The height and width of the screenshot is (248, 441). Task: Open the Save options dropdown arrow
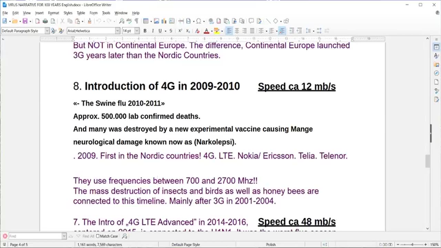pyautogui.click(x=30, y=21)
